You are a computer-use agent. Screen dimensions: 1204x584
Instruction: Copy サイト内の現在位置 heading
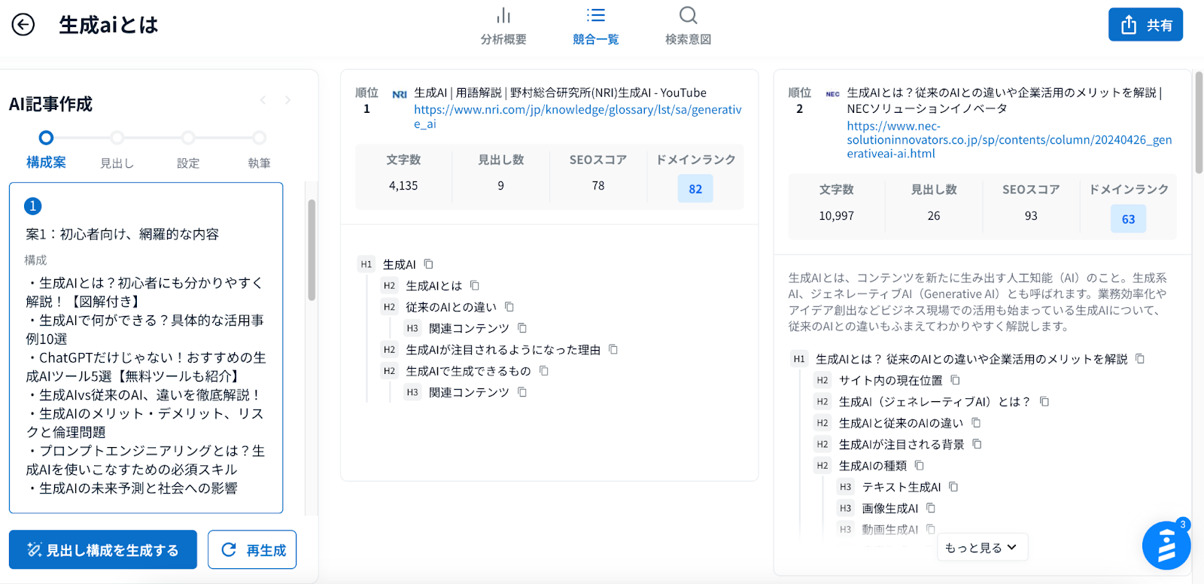click(955, 380)
